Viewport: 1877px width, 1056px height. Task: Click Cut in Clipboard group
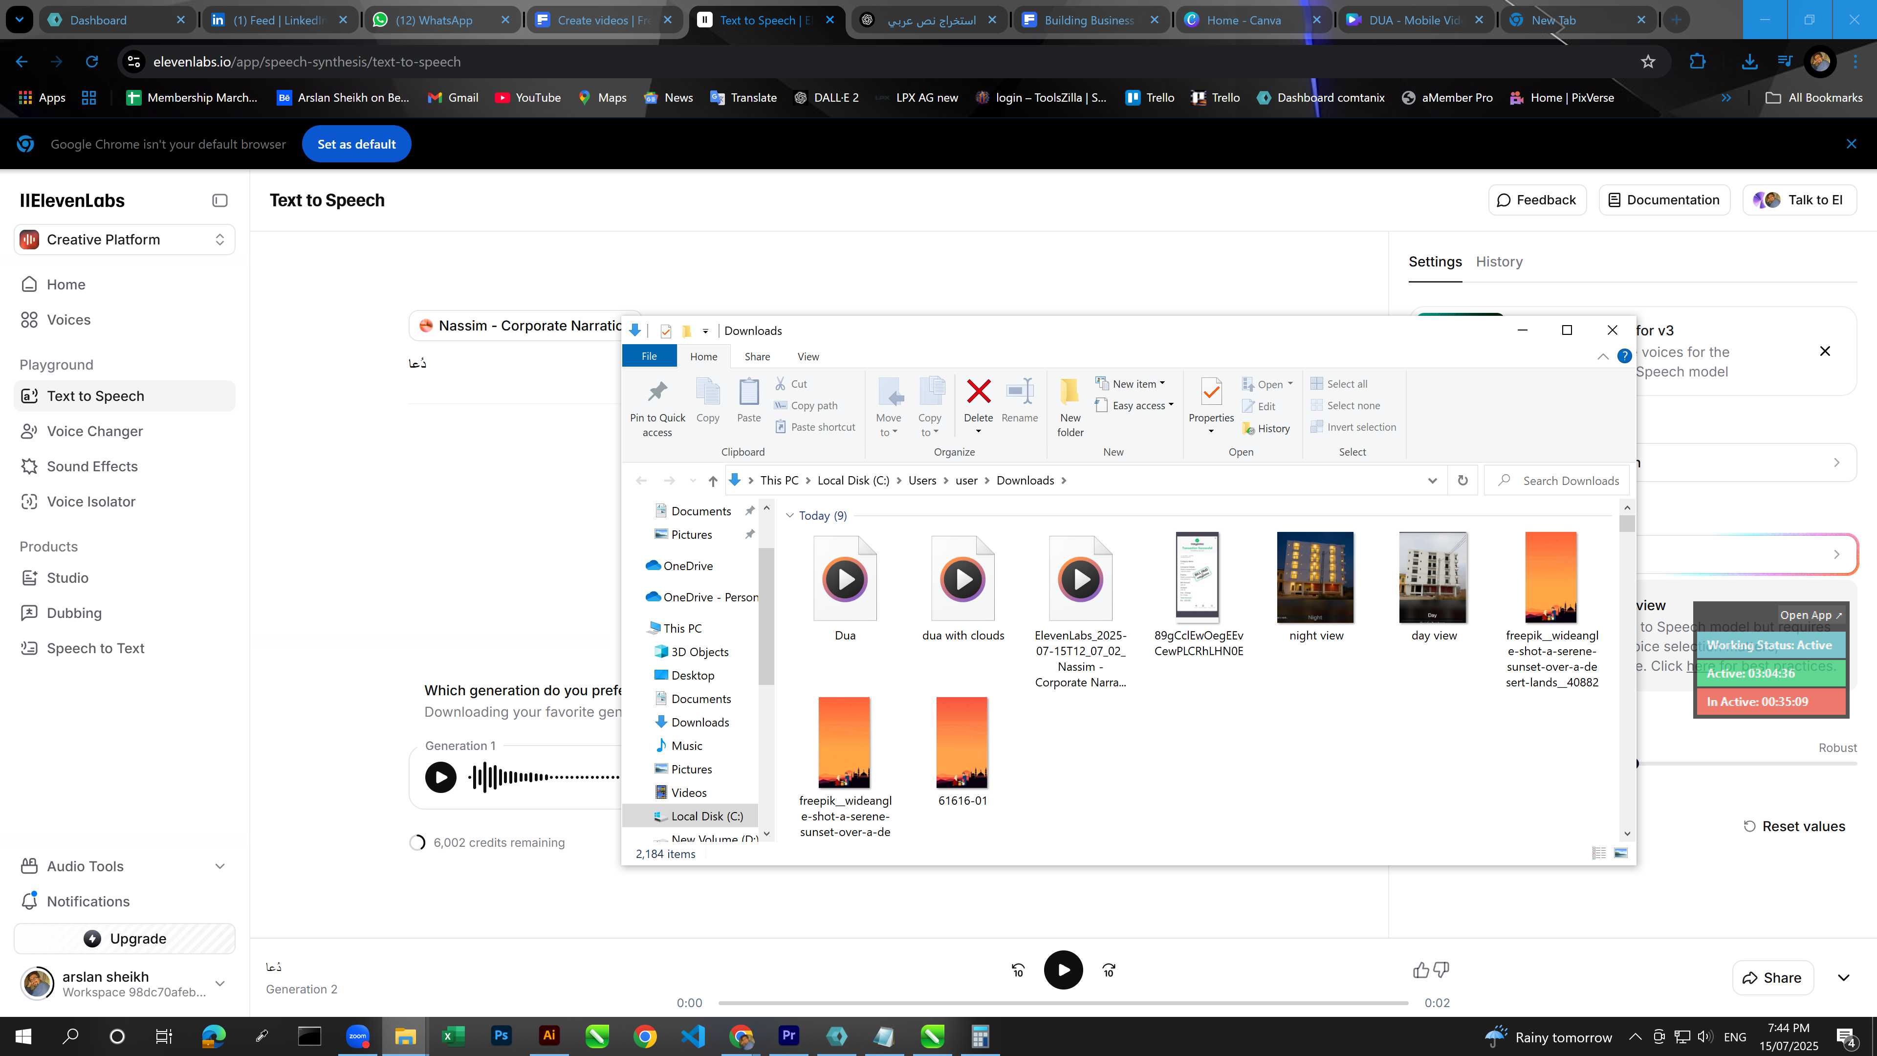tap(790, 384)
